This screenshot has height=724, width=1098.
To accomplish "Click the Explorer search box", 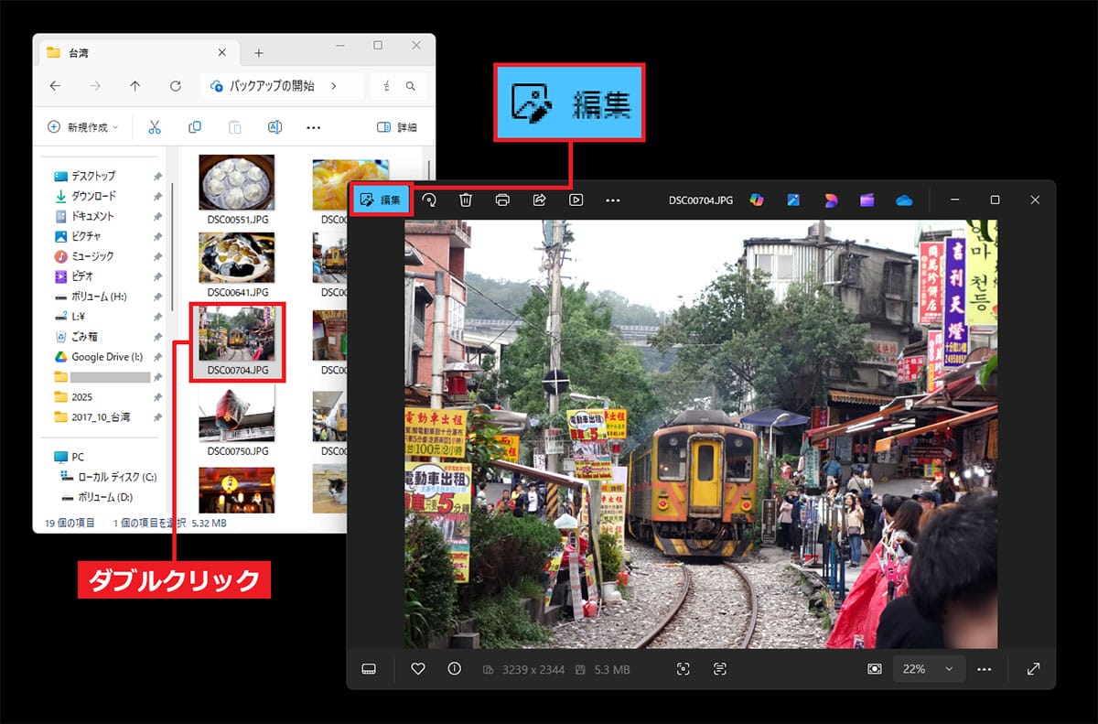I will [x=400, y=86].
